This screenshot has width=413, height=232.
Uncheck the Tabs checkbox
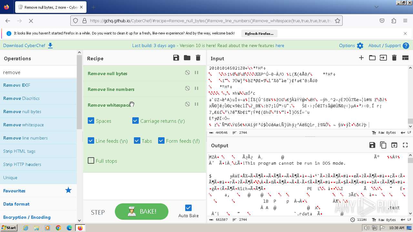click(x=137, y=141)
